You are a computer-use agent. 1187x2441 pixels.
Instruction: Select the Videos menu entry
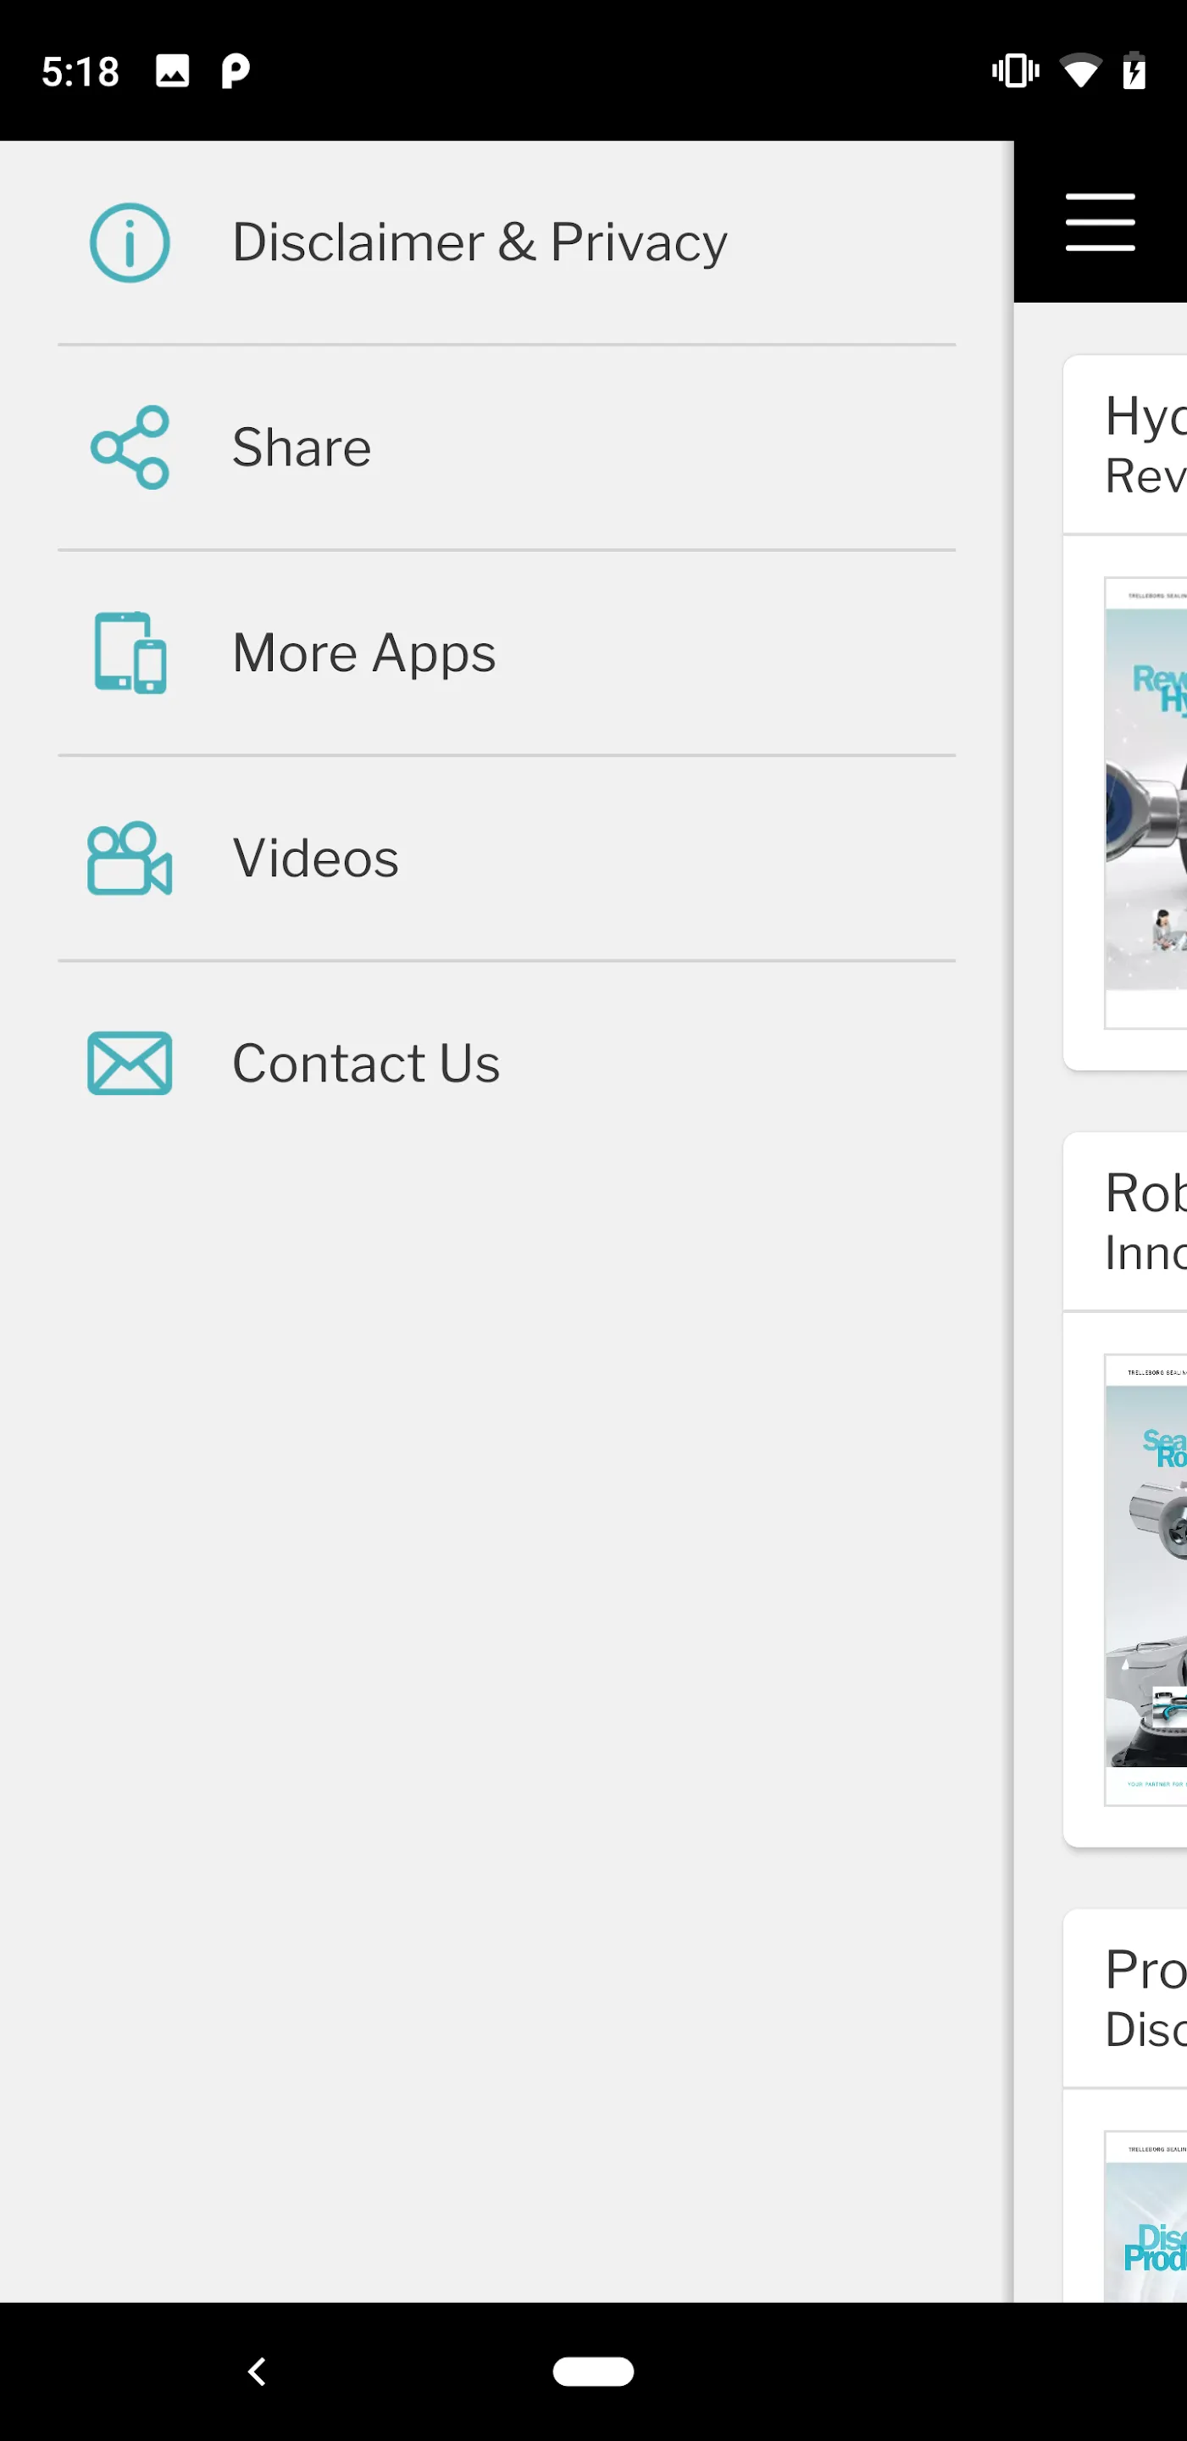click(507, 859)
